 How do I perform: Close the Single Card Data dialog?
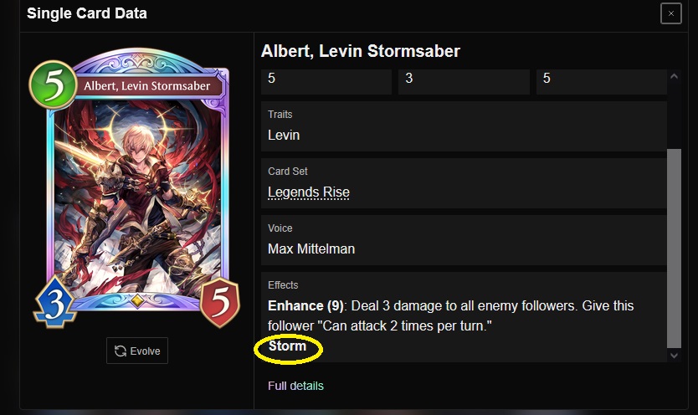[x=671, y=13]
